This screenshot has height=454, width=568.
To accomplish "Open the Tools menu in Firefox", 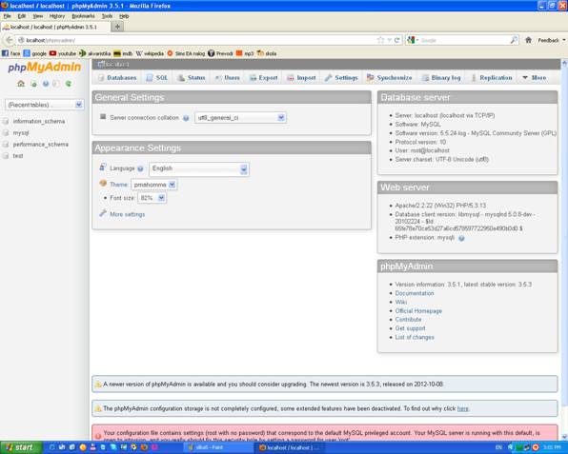I will [107, 16].
